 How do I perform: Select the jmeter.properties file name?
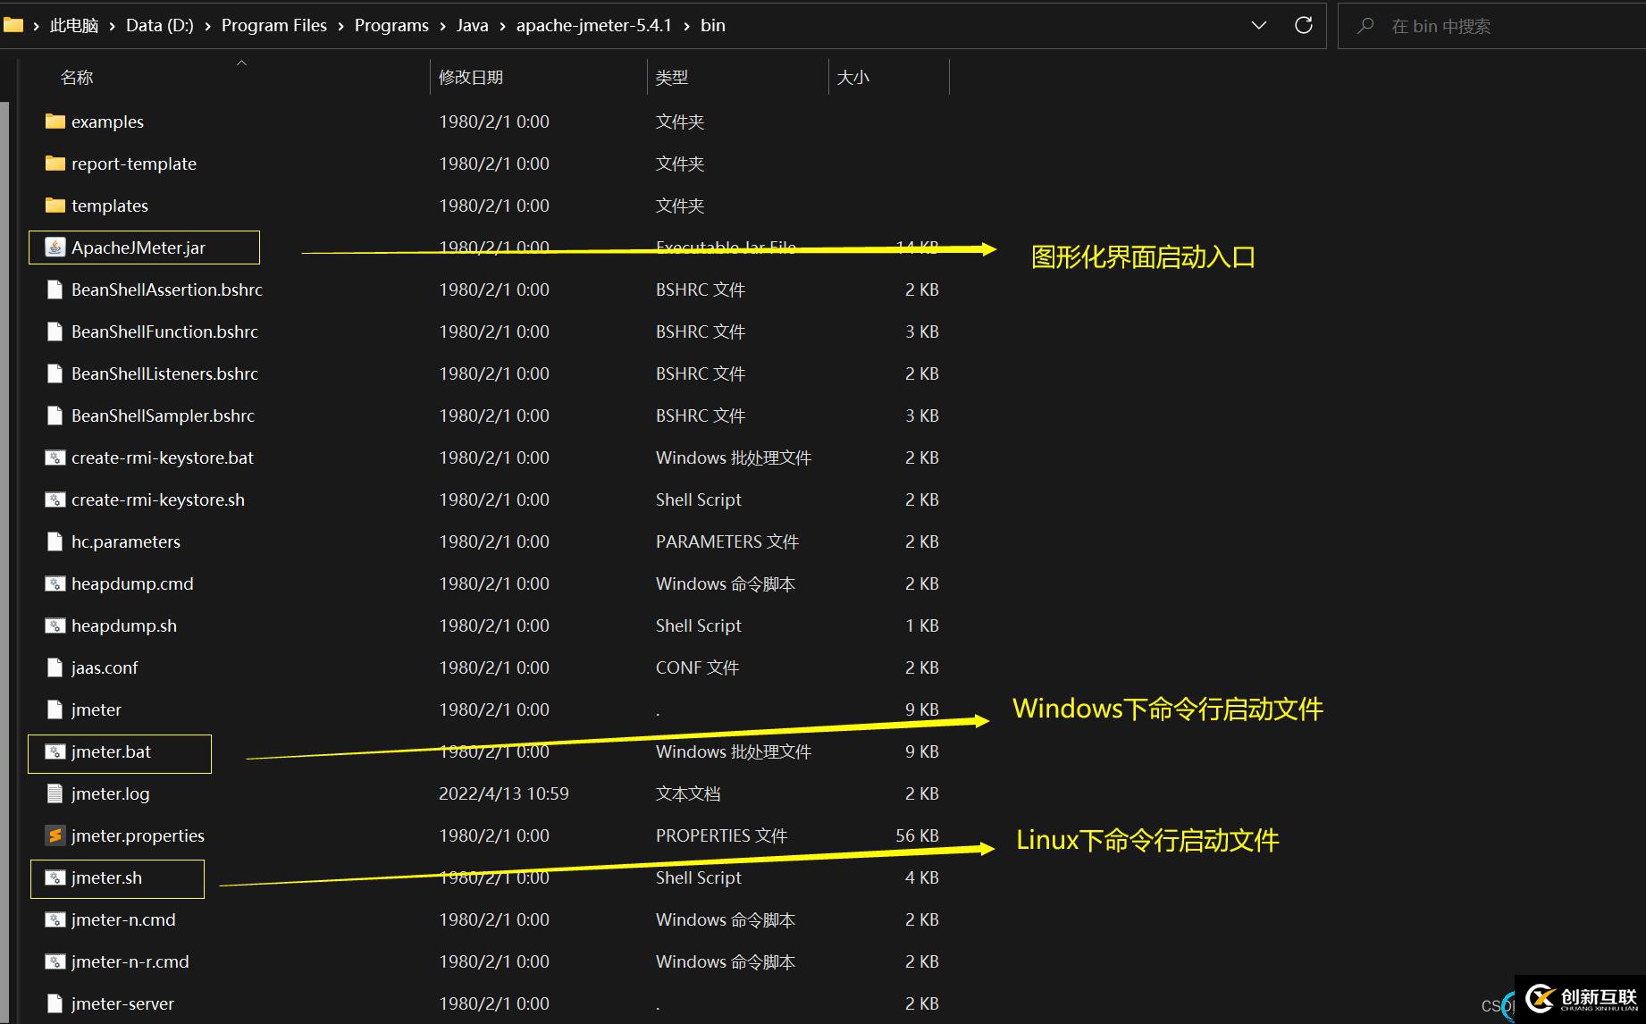[138, 835]
